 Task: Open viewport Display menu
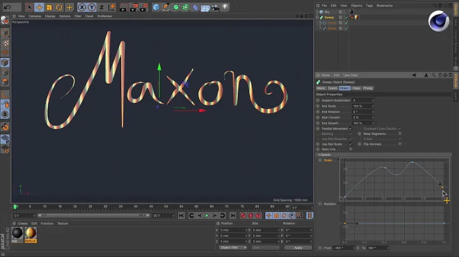(x=50, y=17)
